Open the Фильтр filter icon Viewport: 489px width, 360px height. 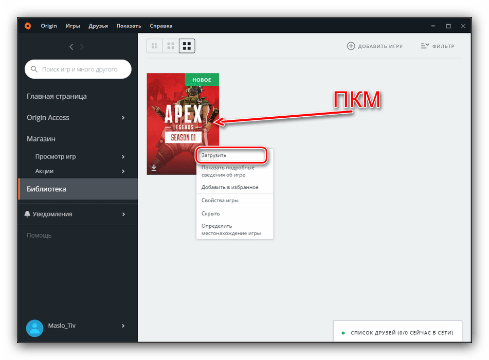click(x=425, y=46)
